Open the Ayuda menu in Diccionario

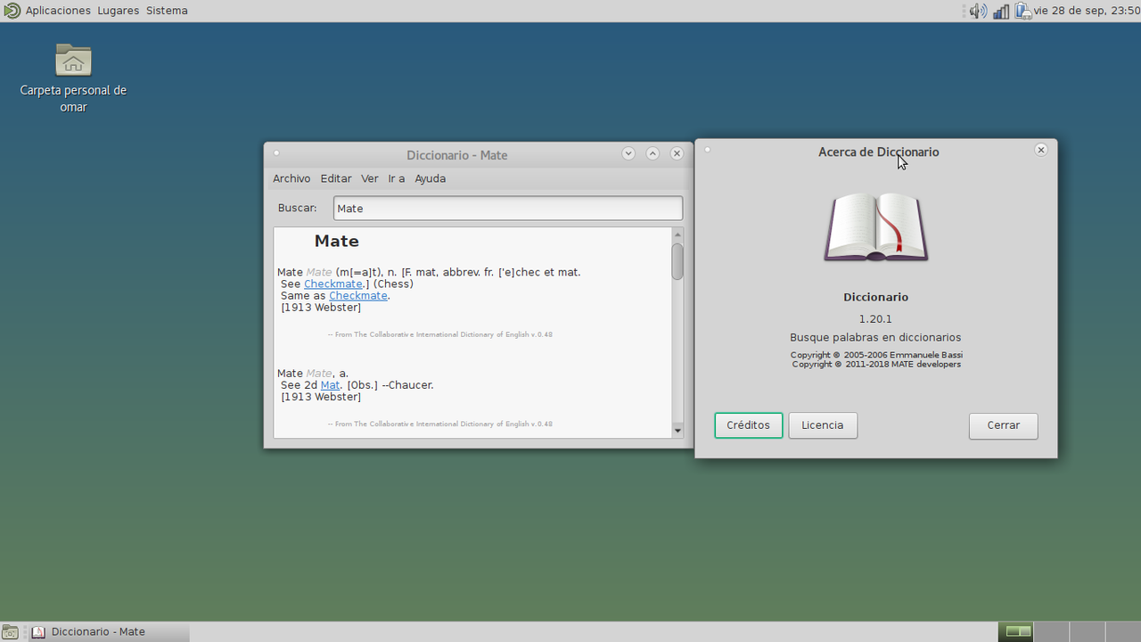click(430, 178)
